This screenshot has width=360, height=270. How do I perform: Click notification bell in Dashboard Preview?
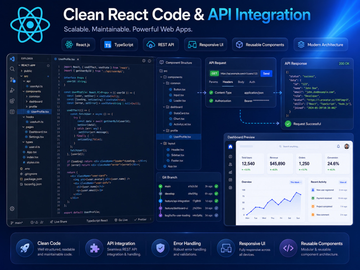click(338, 146)
